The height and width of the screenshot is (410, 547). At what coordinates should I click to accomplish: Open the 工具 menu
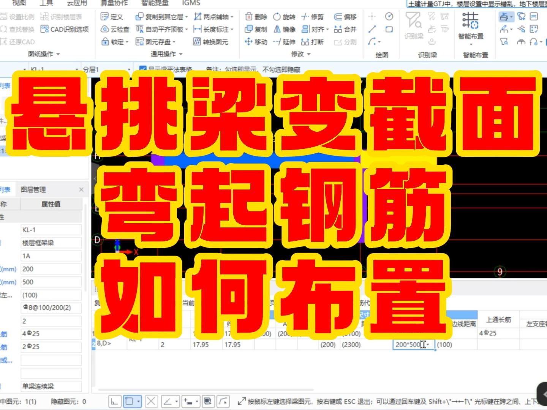pyautogui.click(x=46, y=3)
